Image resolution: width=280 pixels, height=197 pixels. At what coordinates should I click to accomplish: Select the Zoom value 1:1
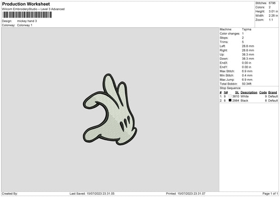click(x=271, y=20)
